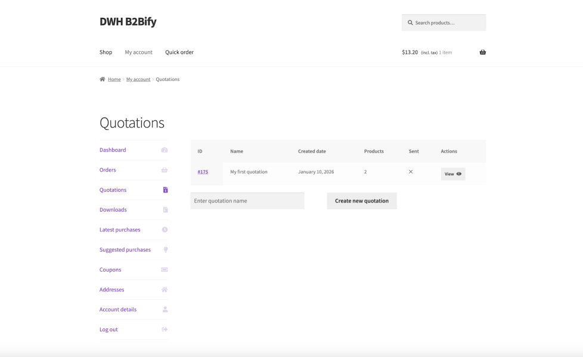View the My first quotation entry
The width and height of the screenshot is (583, 357).
click(x=453, y=174)
